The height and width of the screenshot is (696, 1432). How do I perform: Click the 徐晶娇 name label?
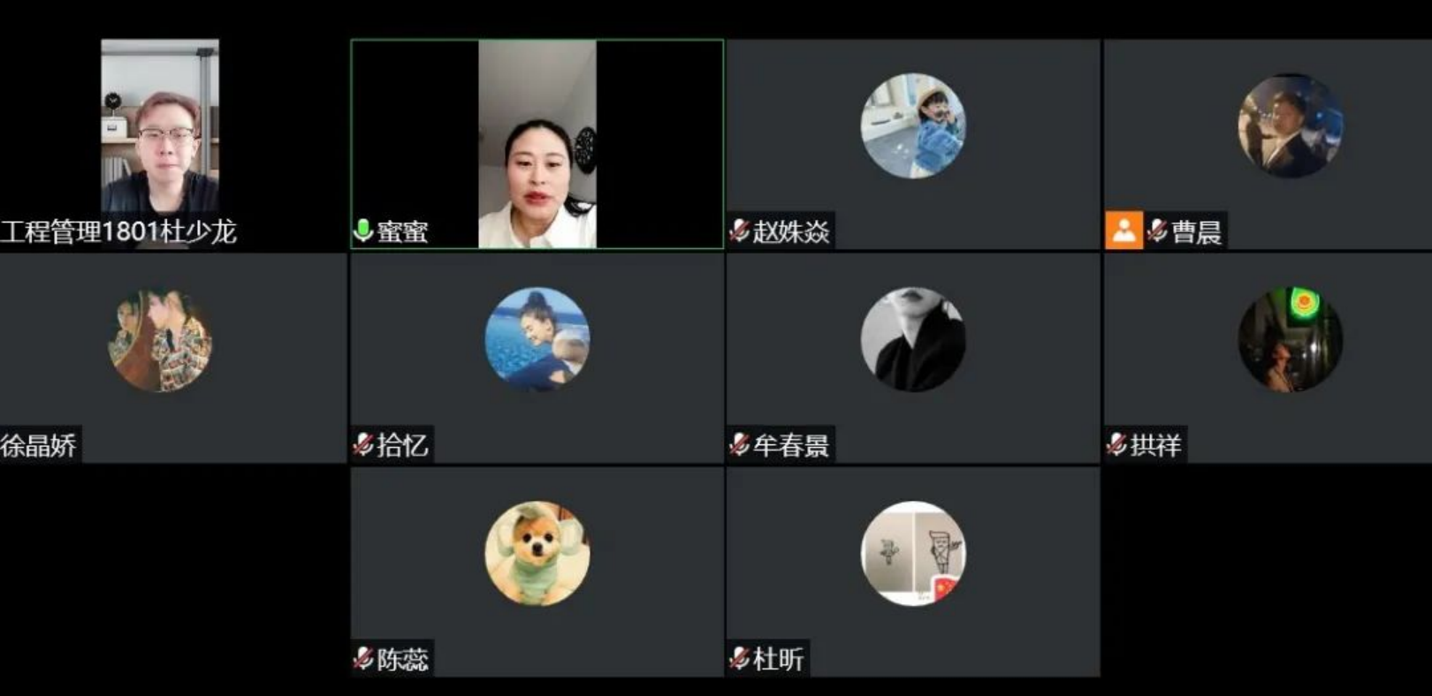click(x=39, y=444)
